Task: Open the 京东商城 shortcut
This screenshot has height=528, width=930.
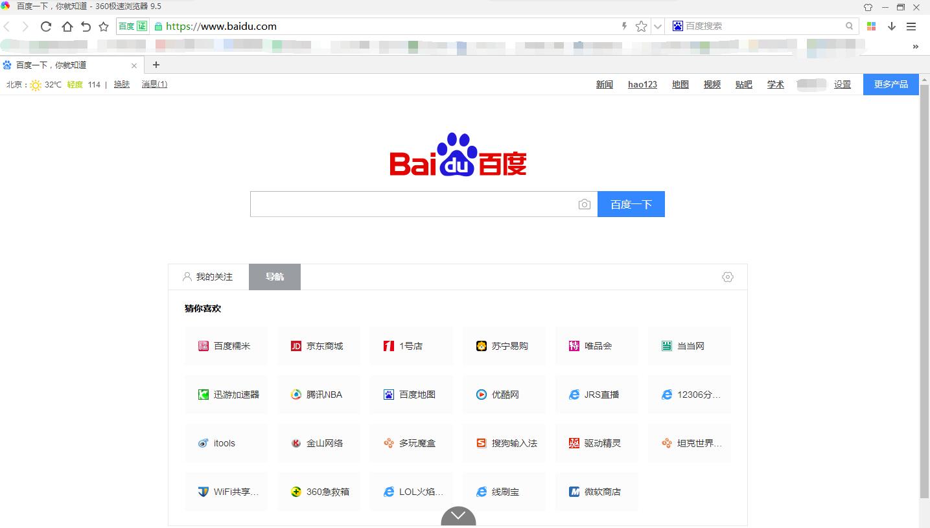Action: [x=318, y=345]
